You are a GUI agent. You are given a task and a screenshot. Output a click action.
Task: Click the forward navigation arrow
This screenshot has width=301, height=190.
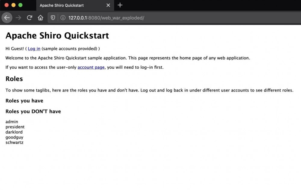click(x=18, y=17)
